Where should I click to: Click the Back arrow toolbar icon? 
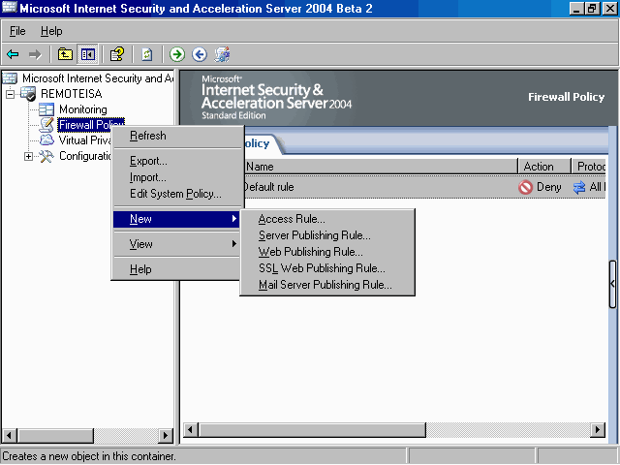(13, 54)
